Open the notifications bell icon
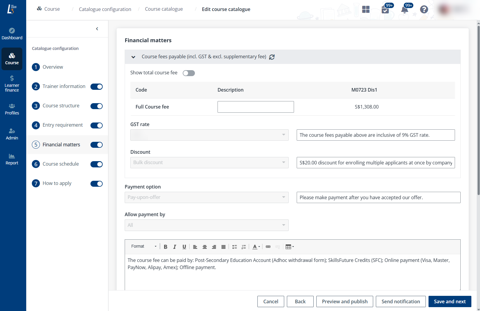This screenshot has width=480, height=311. point(404,10)
